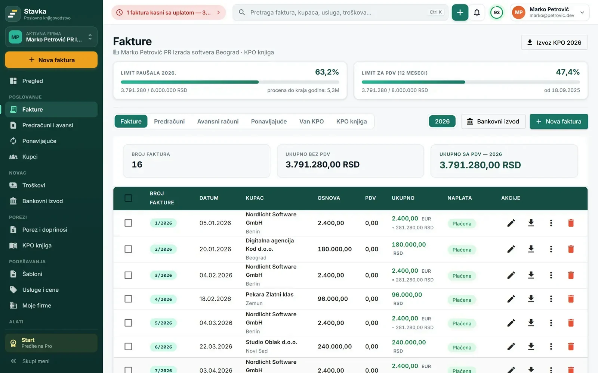The height and width of the screenshot is (373, 598).
Task: Edit invoice 6/2026 Studio Oblak
Action: (x=511, y=347)
